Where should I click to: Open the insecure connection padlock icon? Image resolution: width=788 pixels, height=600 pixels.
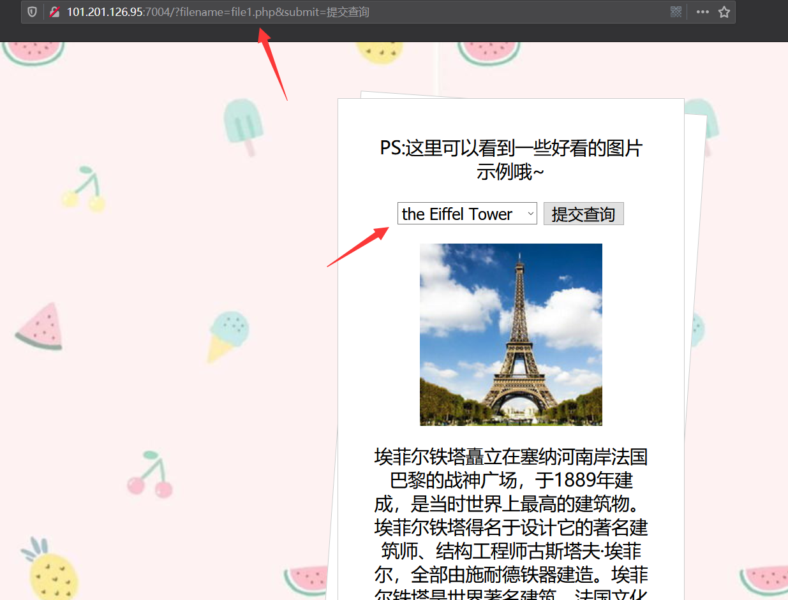click(x=55, y=12)
